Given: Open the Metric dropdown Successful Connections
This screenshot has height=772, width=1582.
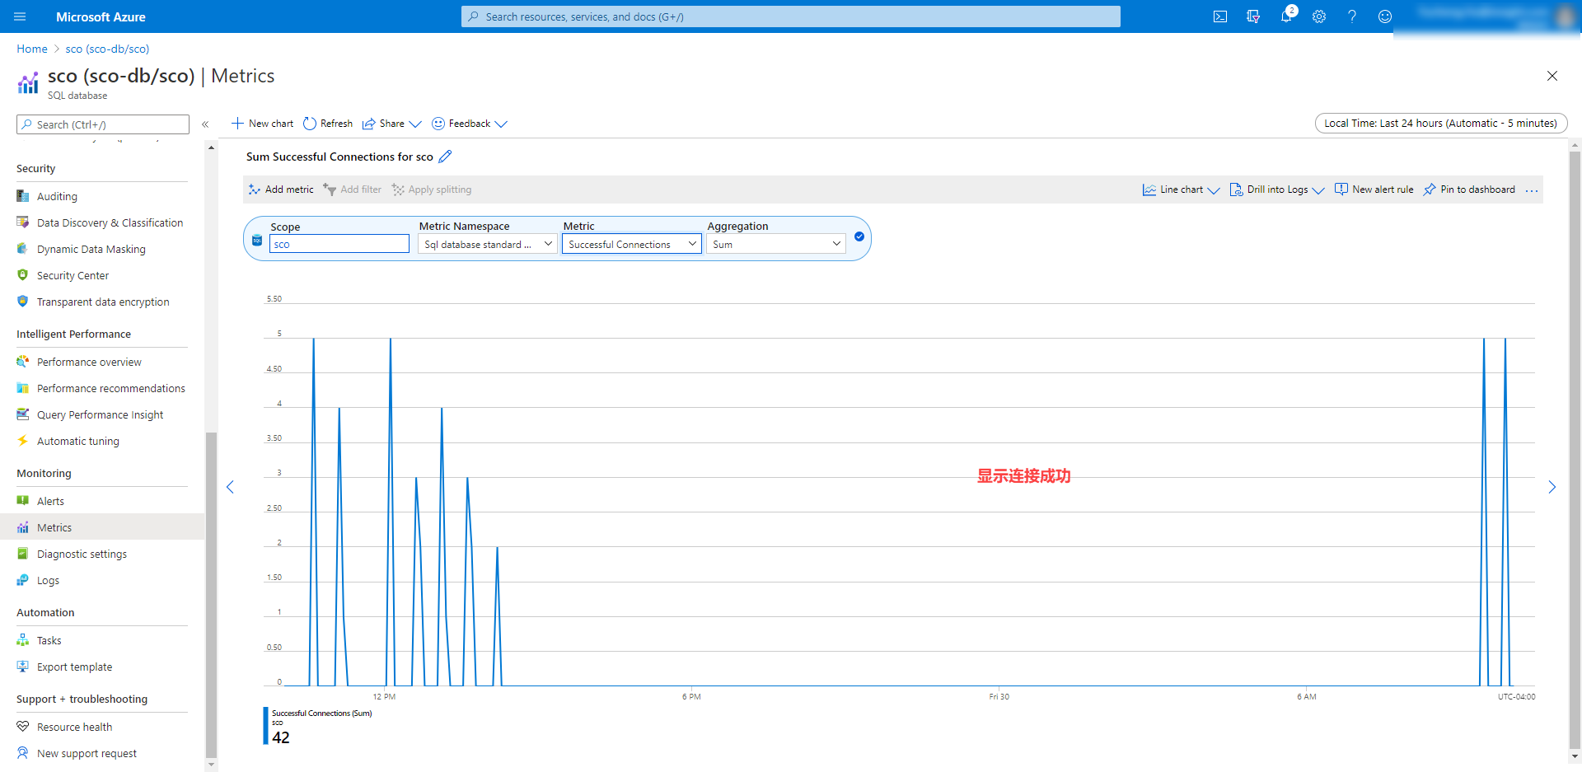Looking at the screenshot, I should click(x=632, y=245).
